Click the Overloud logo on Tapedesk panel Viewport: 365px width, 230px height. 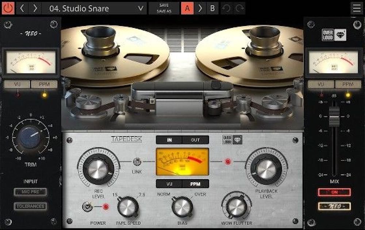tap(233, 140)
